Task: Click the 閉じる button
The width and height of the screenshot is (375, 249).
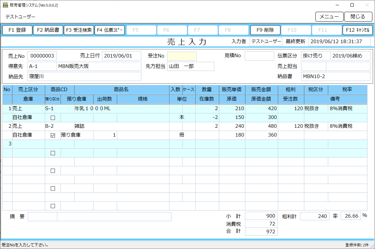Action: coord(358,17)
